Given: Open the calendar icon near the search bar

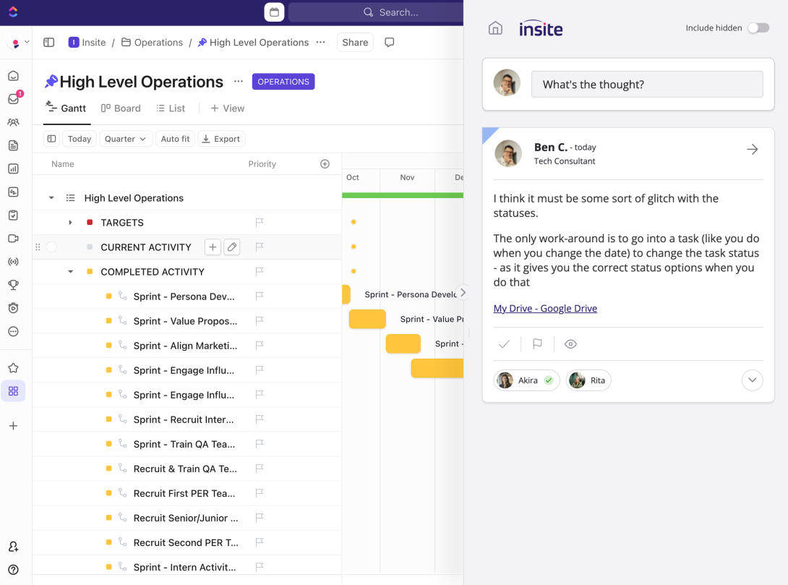Looking at the screenshot, I should tap(274, 12).
